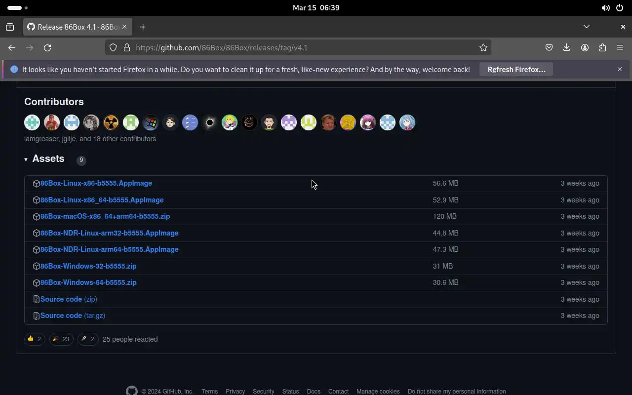Image resolution: width=632 pixels, height=395 pixels.
Task: Click the padlock site security icon
Action: click(x=126, y=47)
